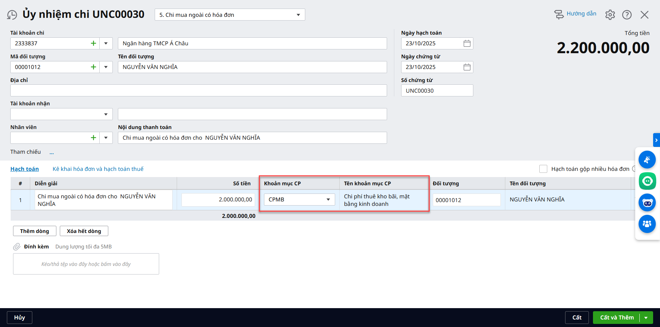Tick Hạch toán gộp nhiều hóa đơn checkbox

[x=543, y=169]
